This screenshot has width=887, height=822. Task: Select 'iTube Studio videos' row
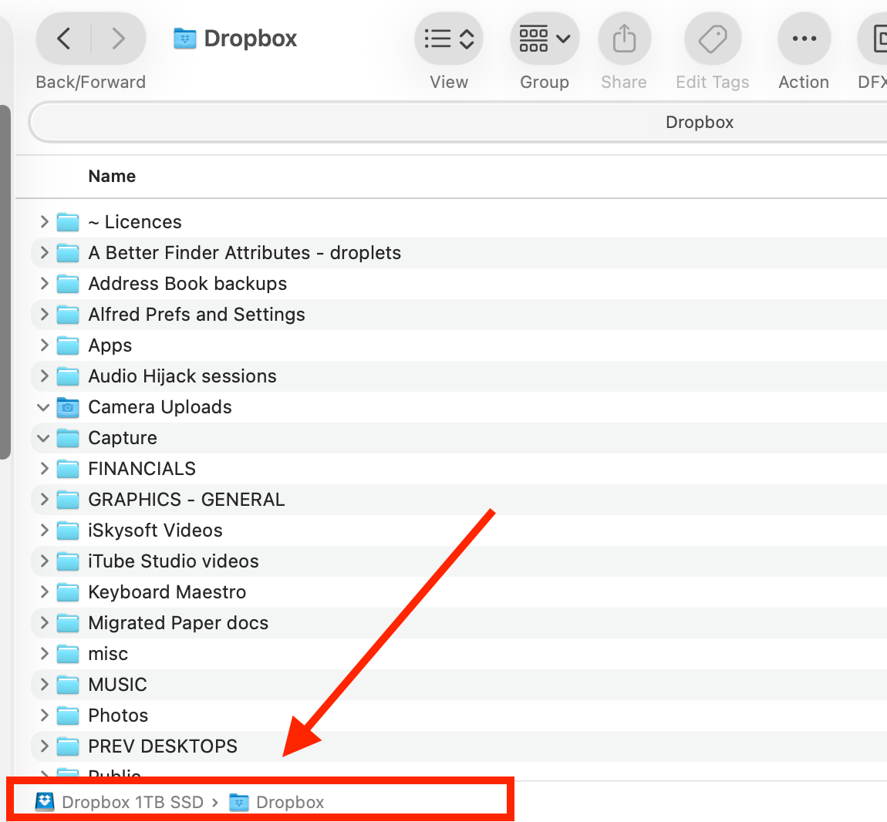(x=459, y=561)
